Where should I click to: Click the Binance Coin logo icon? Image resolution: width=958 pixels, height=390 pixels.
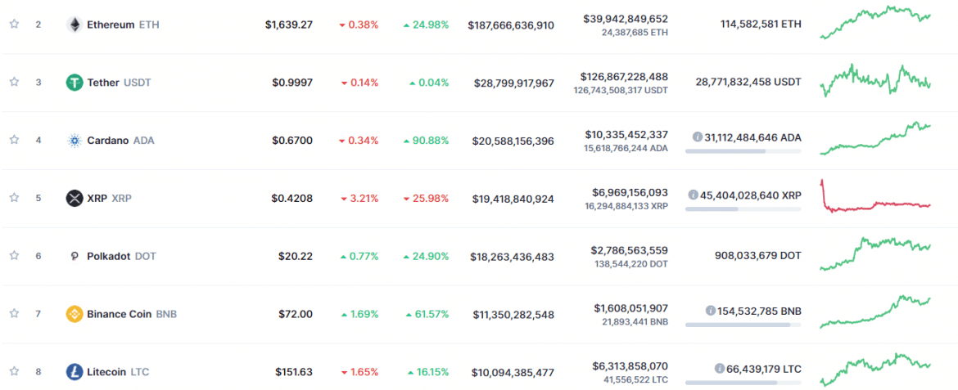pyautogui.click(x=75, y=314)
